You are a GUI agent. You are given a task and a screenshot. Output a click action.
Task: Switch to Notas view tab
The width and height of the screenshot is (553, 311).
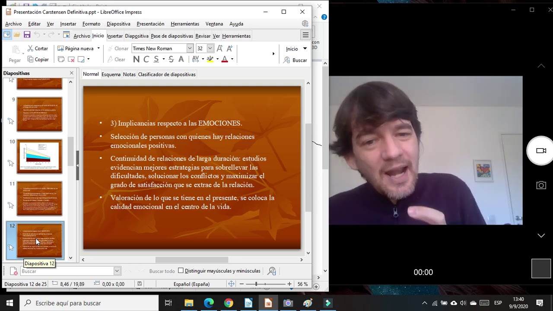click(x=129, y=74)
